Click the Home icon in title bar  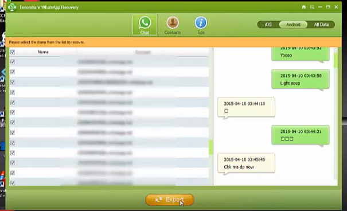point(304,7)
